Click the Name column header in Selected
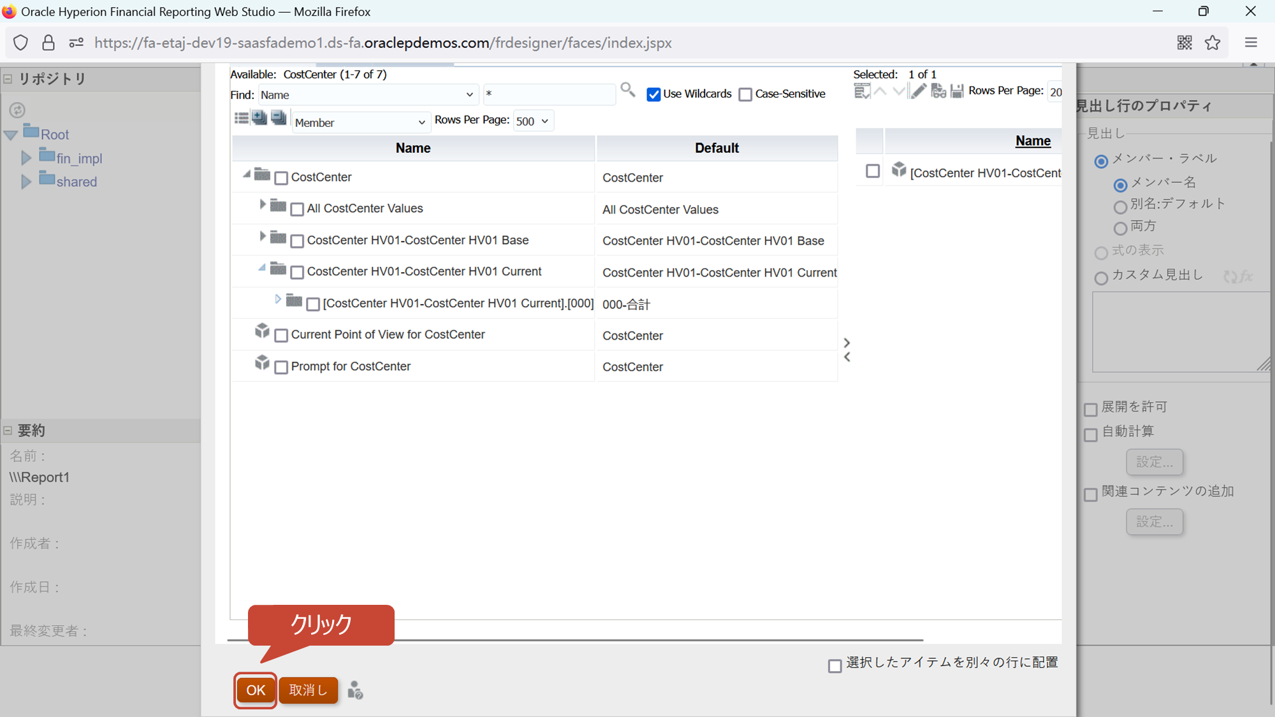This screenshot has height=717, width=1275. tap(1033, 141)
